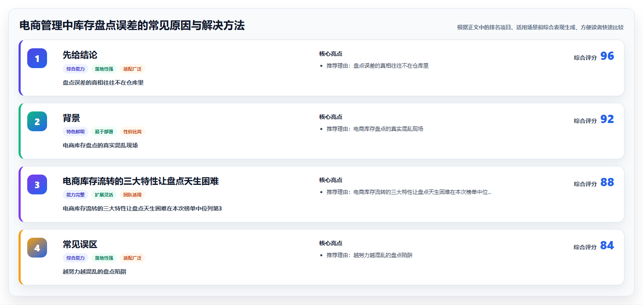This screenshot has width=643, height=305.
Task: Click bullet 推荐理由：盘点误差的真相往往不在仓库里
Action: point(378,66)
